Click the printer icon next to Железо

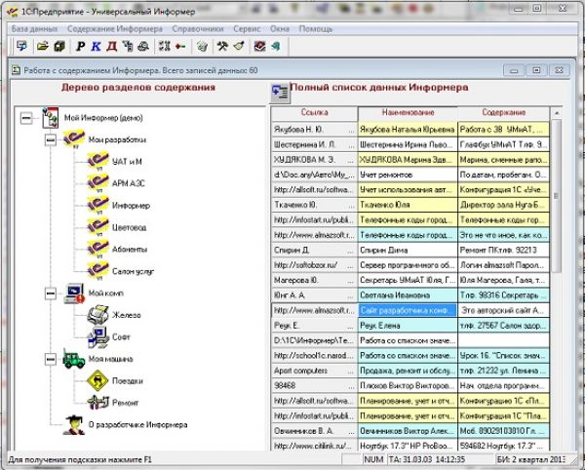click(x=97, y=315)
